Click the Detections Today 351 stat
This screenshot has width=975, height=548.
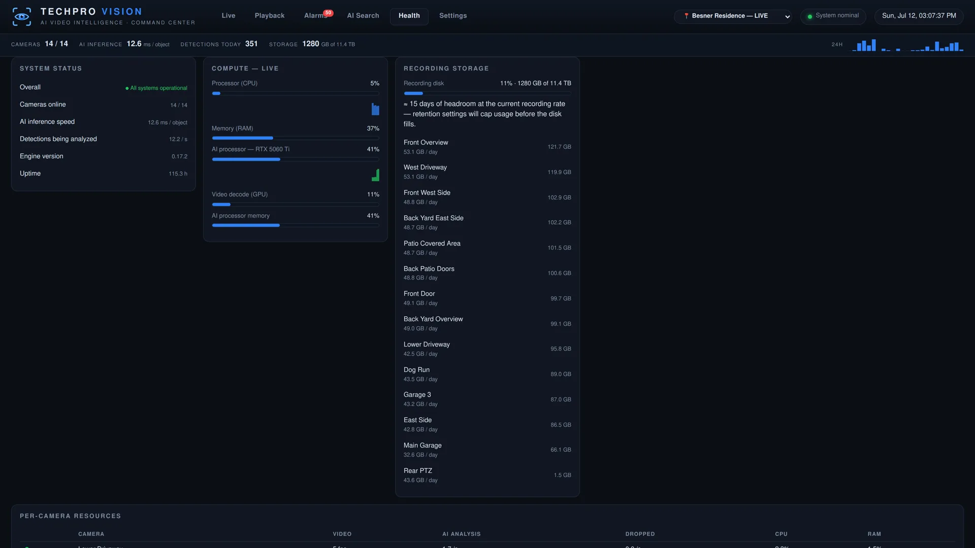(x=219, y=44)
